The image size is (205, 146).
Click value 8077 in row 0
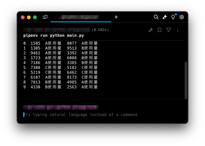click(x=72, y=43)
